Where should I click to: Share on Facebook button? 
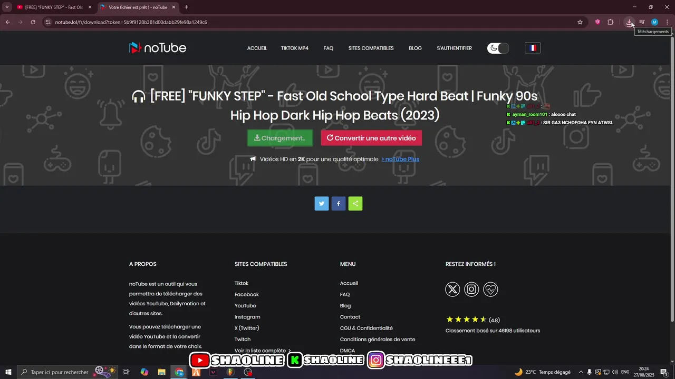[339, 204]
